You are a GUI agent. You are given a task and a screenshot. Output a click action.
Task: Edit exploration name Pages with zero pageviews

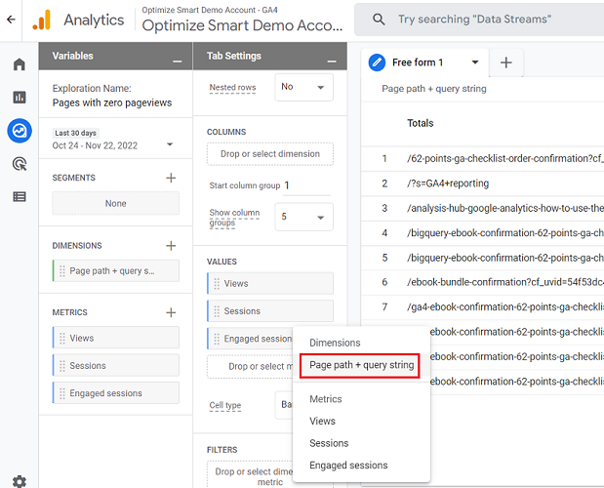[x=112, y=102]
